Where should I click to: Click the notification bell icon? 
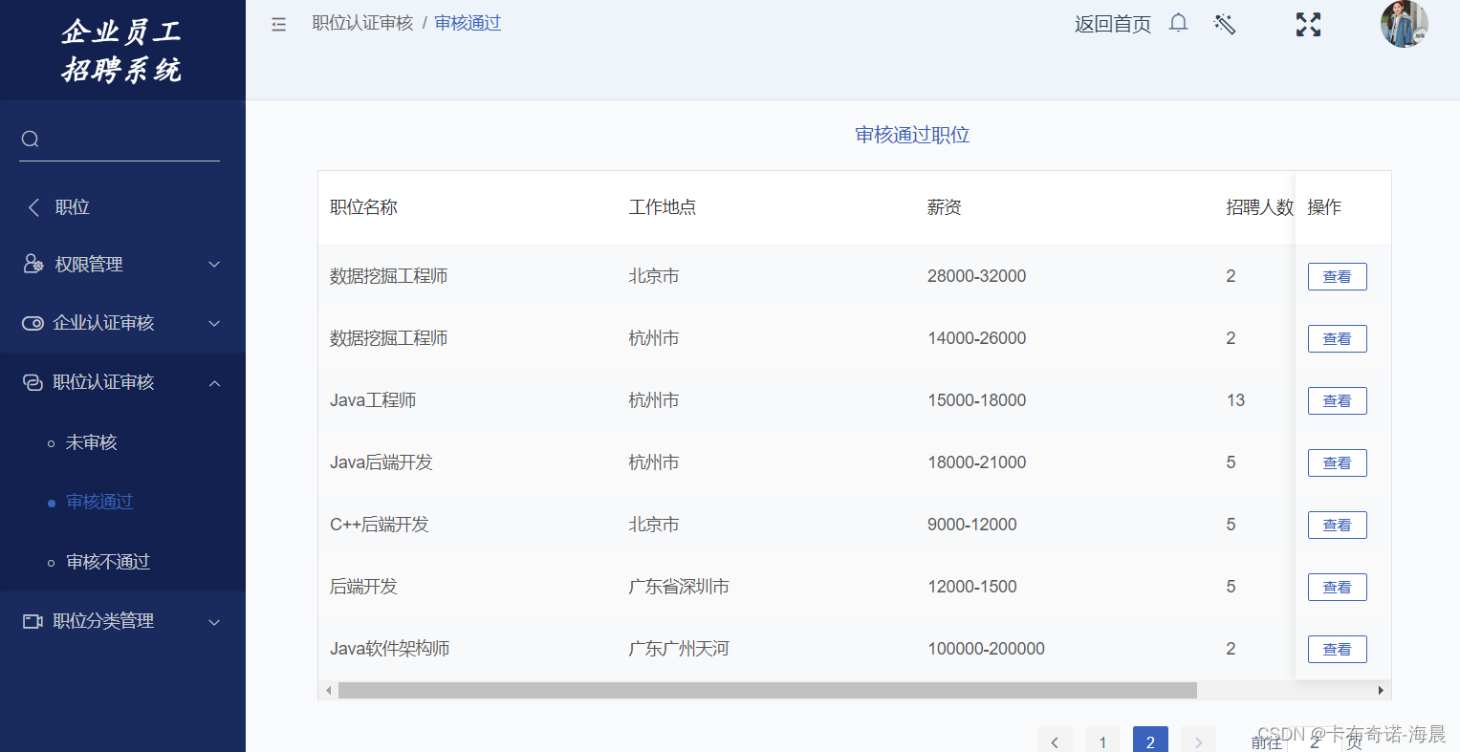(1178, 23)
